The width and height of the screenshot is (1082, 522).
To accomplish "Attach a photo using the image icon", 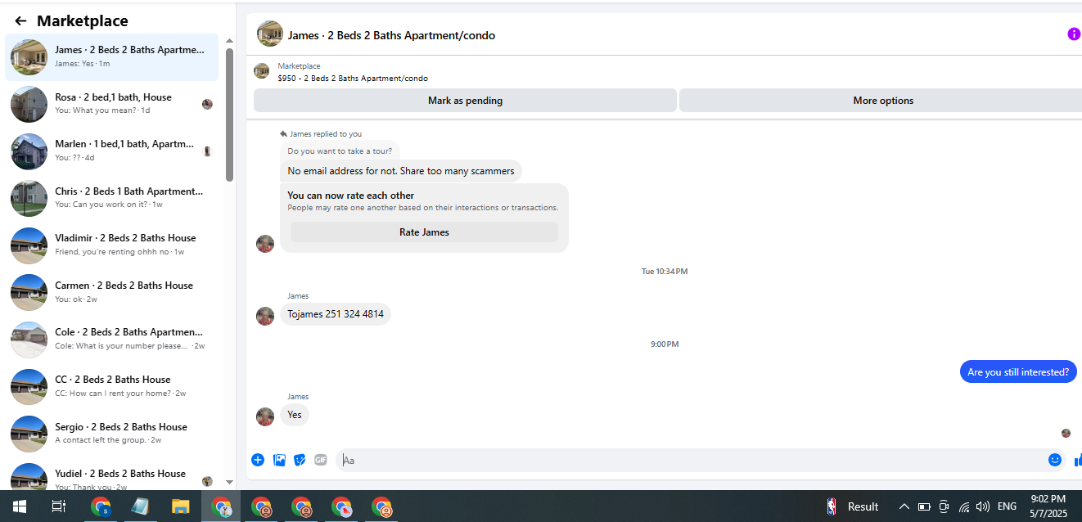I will (x=279, y=460).
